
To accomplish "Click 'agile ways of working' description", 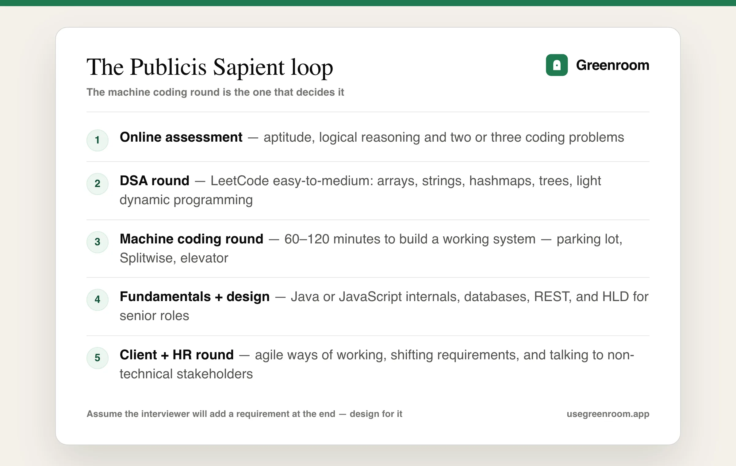I will tap(444, 355).
